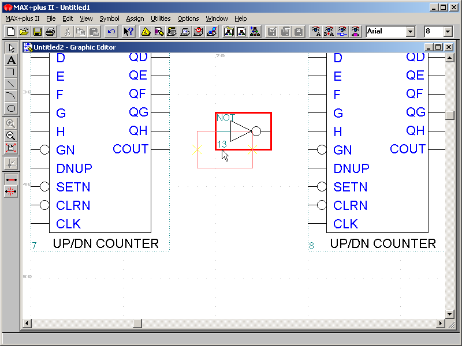Open the font size dropdown
Image resolution: width=462 pixels, height=346 pixels.
pyautogui.click(x=448, y=32)
